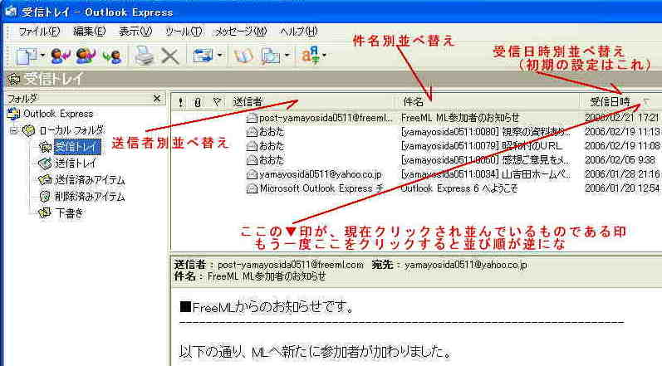
Task: Click the Reply All toolbar icon
Action: click(86, 56)
